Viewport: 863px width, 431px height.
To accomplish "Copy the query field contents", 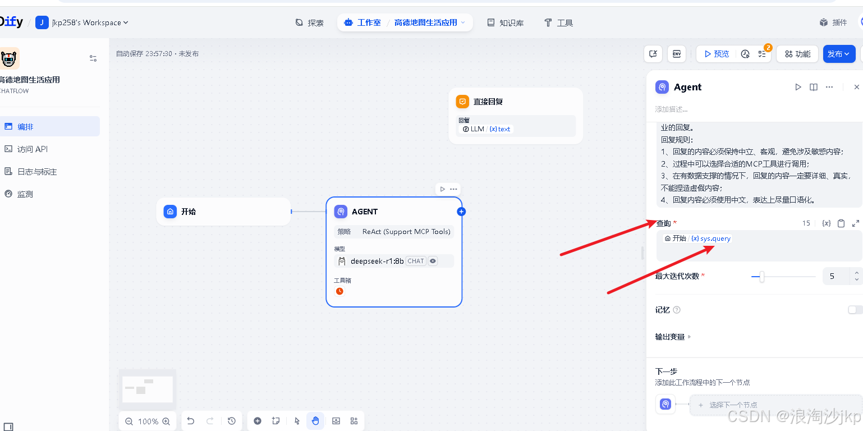I will click(841, 223).
